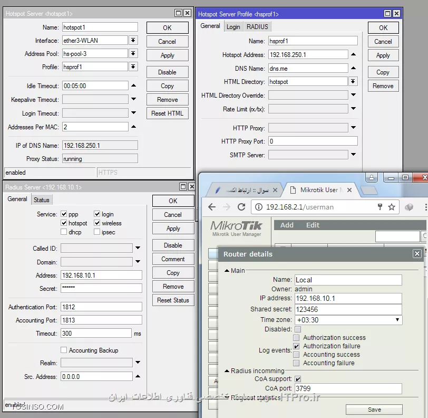Image resolution: width=428 pixels, height=418 pixels.
Task: Collapse Radius incomming section
Action: [x=227, y=371]
